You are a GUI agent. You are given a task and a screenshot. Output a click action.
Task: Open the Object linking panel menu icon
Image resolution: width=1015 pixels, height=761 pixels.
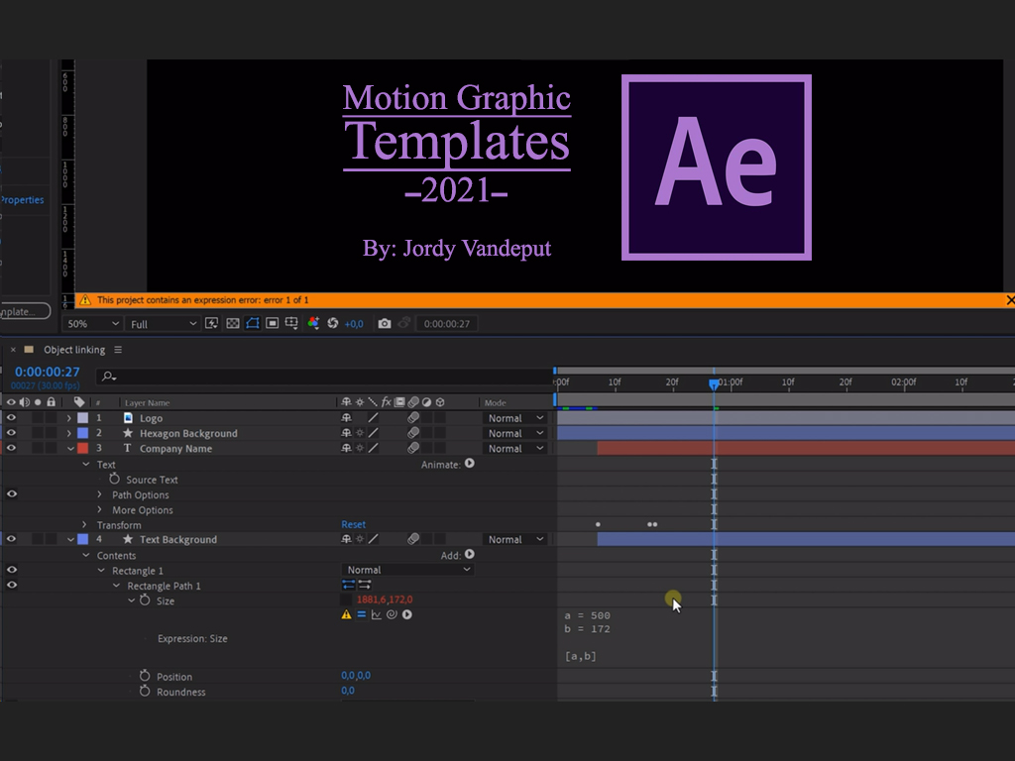click(x=118, y=350)
